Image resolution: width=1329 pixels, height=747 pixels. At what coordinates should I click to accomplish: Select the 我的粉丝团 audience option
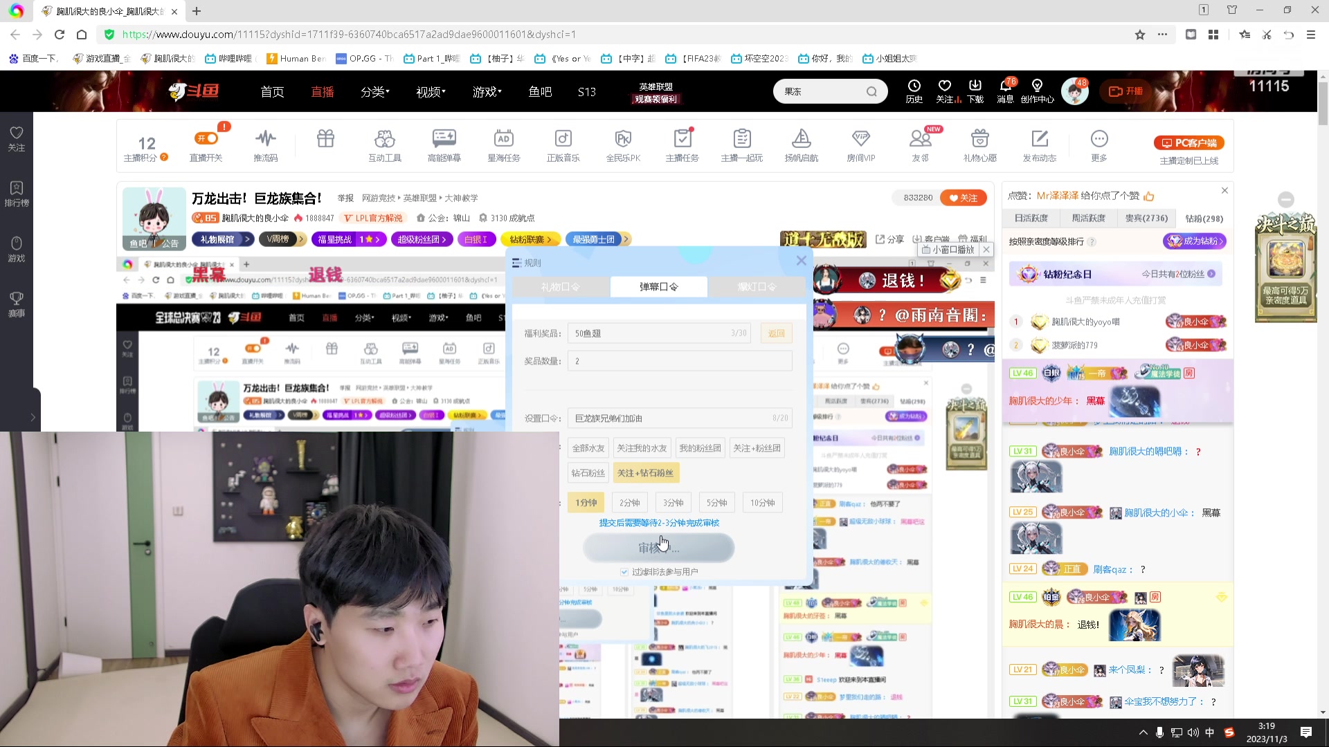pos(700,448)
